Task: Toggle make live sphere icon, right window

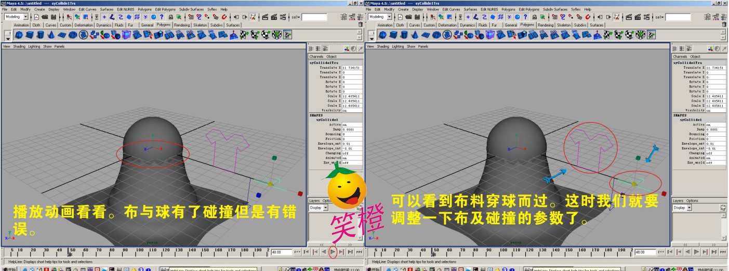Action: click(x=519, y=17)
